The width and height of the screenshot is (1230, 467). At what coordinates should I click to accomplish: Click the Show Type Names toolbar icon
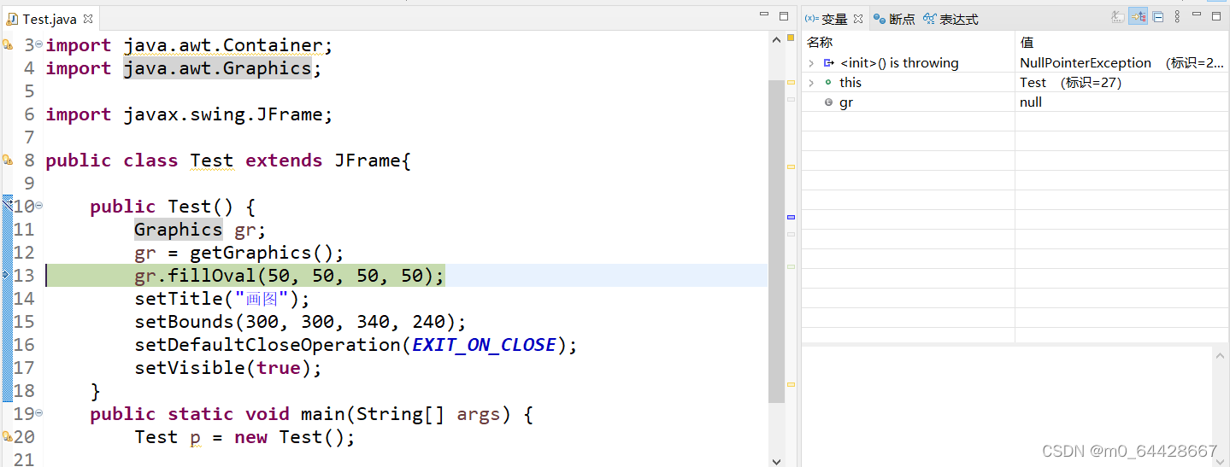click(x=1117, y=16)
